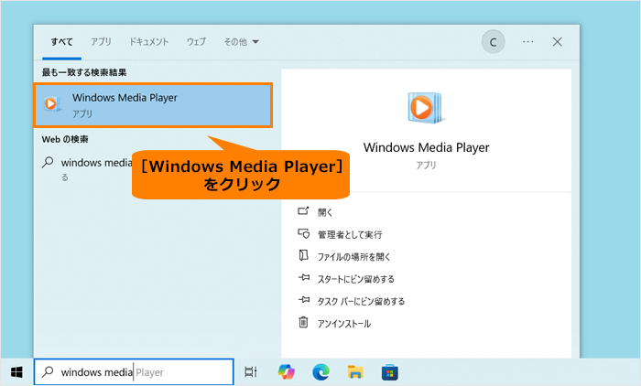Open the Windows Start button

tap(16, 372)
